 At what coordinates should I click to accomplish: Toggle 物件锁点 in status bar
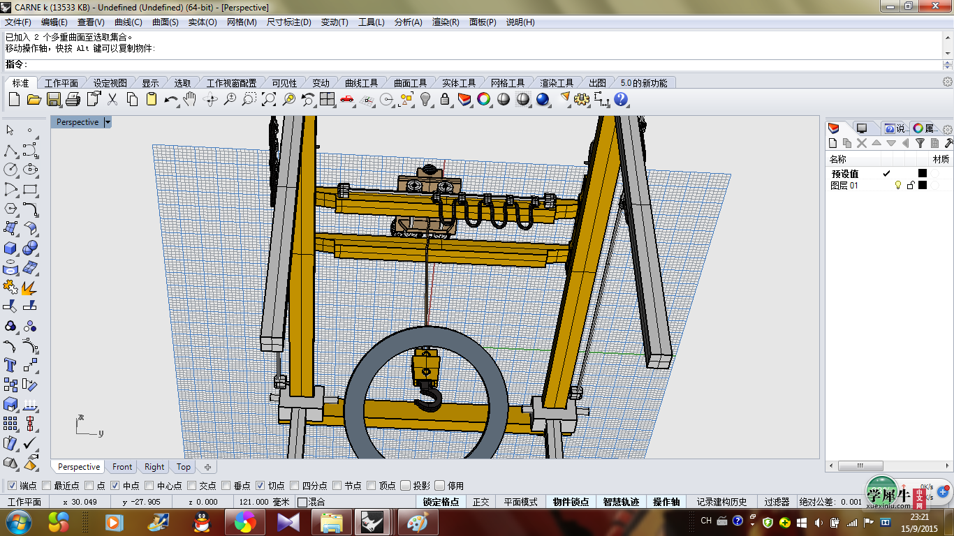pos(571,502)
